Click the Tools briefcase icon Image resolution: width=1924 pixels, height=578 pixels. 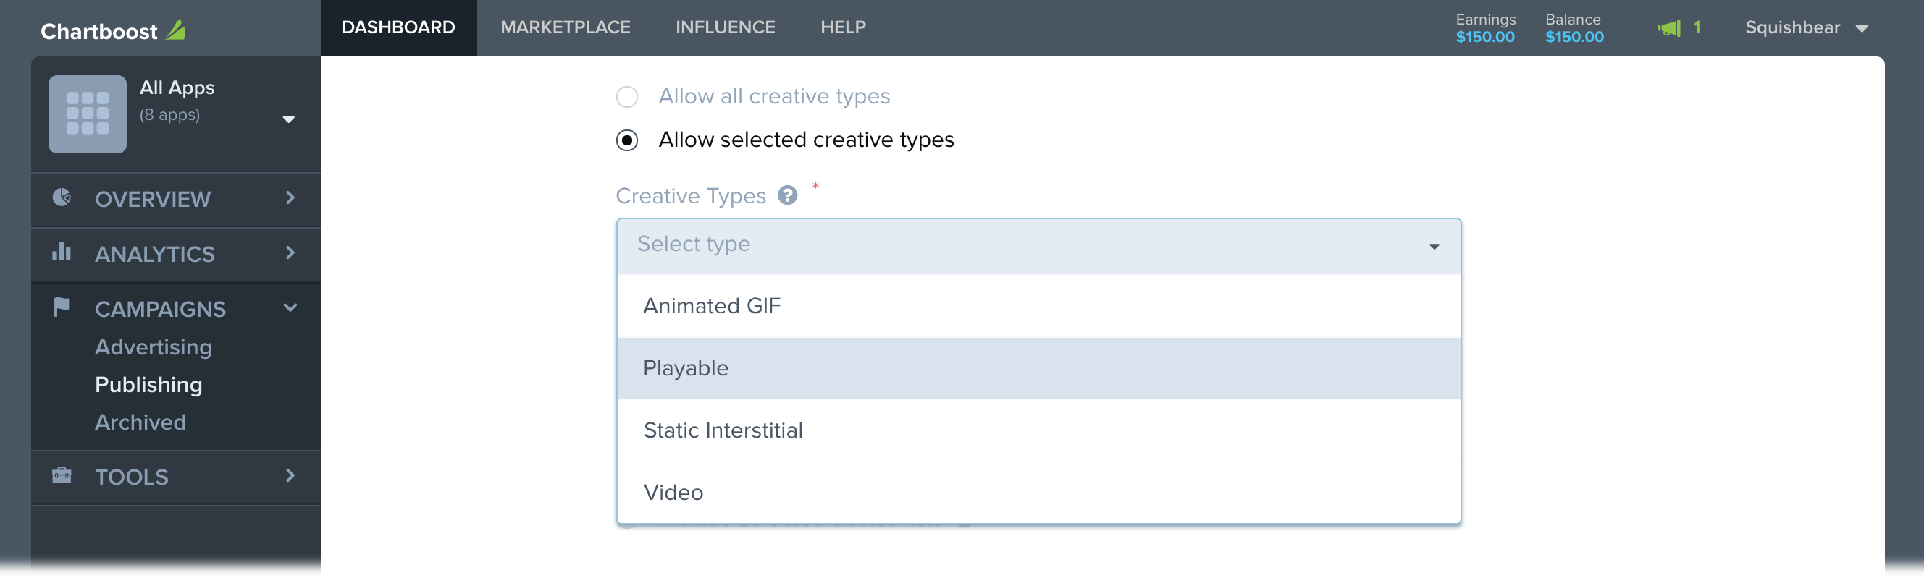[62, 475]
